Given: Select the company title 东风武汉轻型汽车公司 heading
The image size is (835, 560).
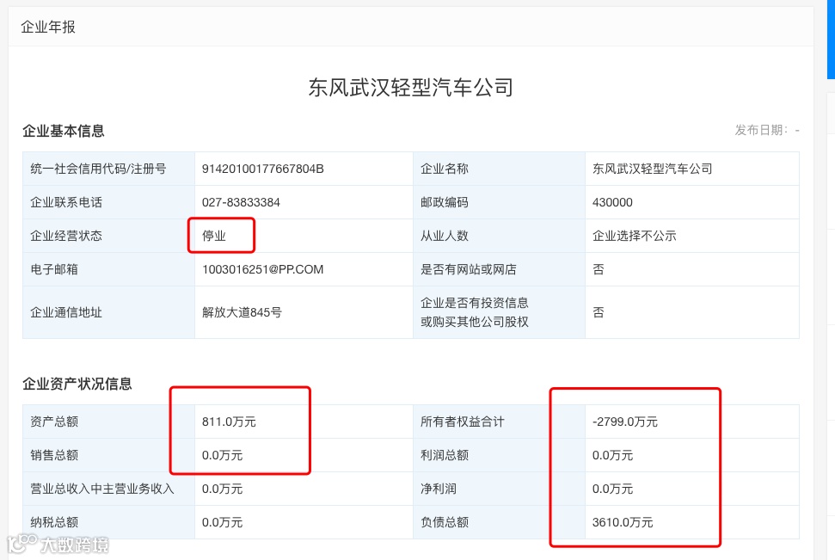Looking at the screenshot, I should point(410,88).
